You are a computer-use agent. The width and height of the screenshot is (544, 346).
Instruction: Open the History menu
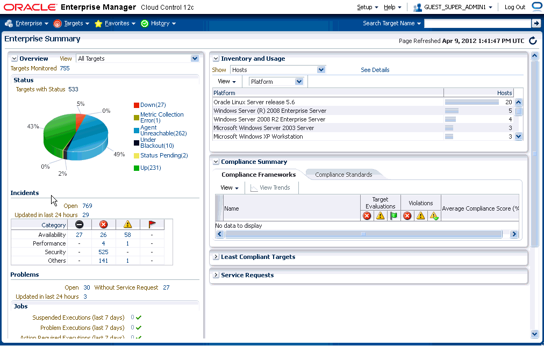[163, 23]
